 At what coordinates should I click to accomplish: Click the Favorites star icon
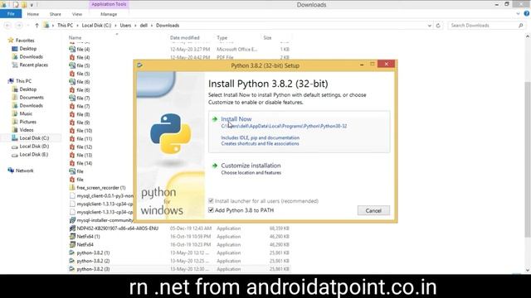click(x=11, y=41)
